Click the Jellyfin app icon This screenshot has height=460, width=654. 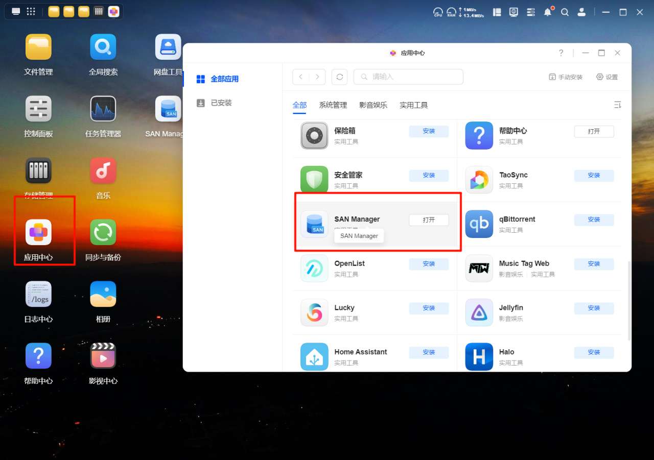pyautogui.click(x=479, y=312)
